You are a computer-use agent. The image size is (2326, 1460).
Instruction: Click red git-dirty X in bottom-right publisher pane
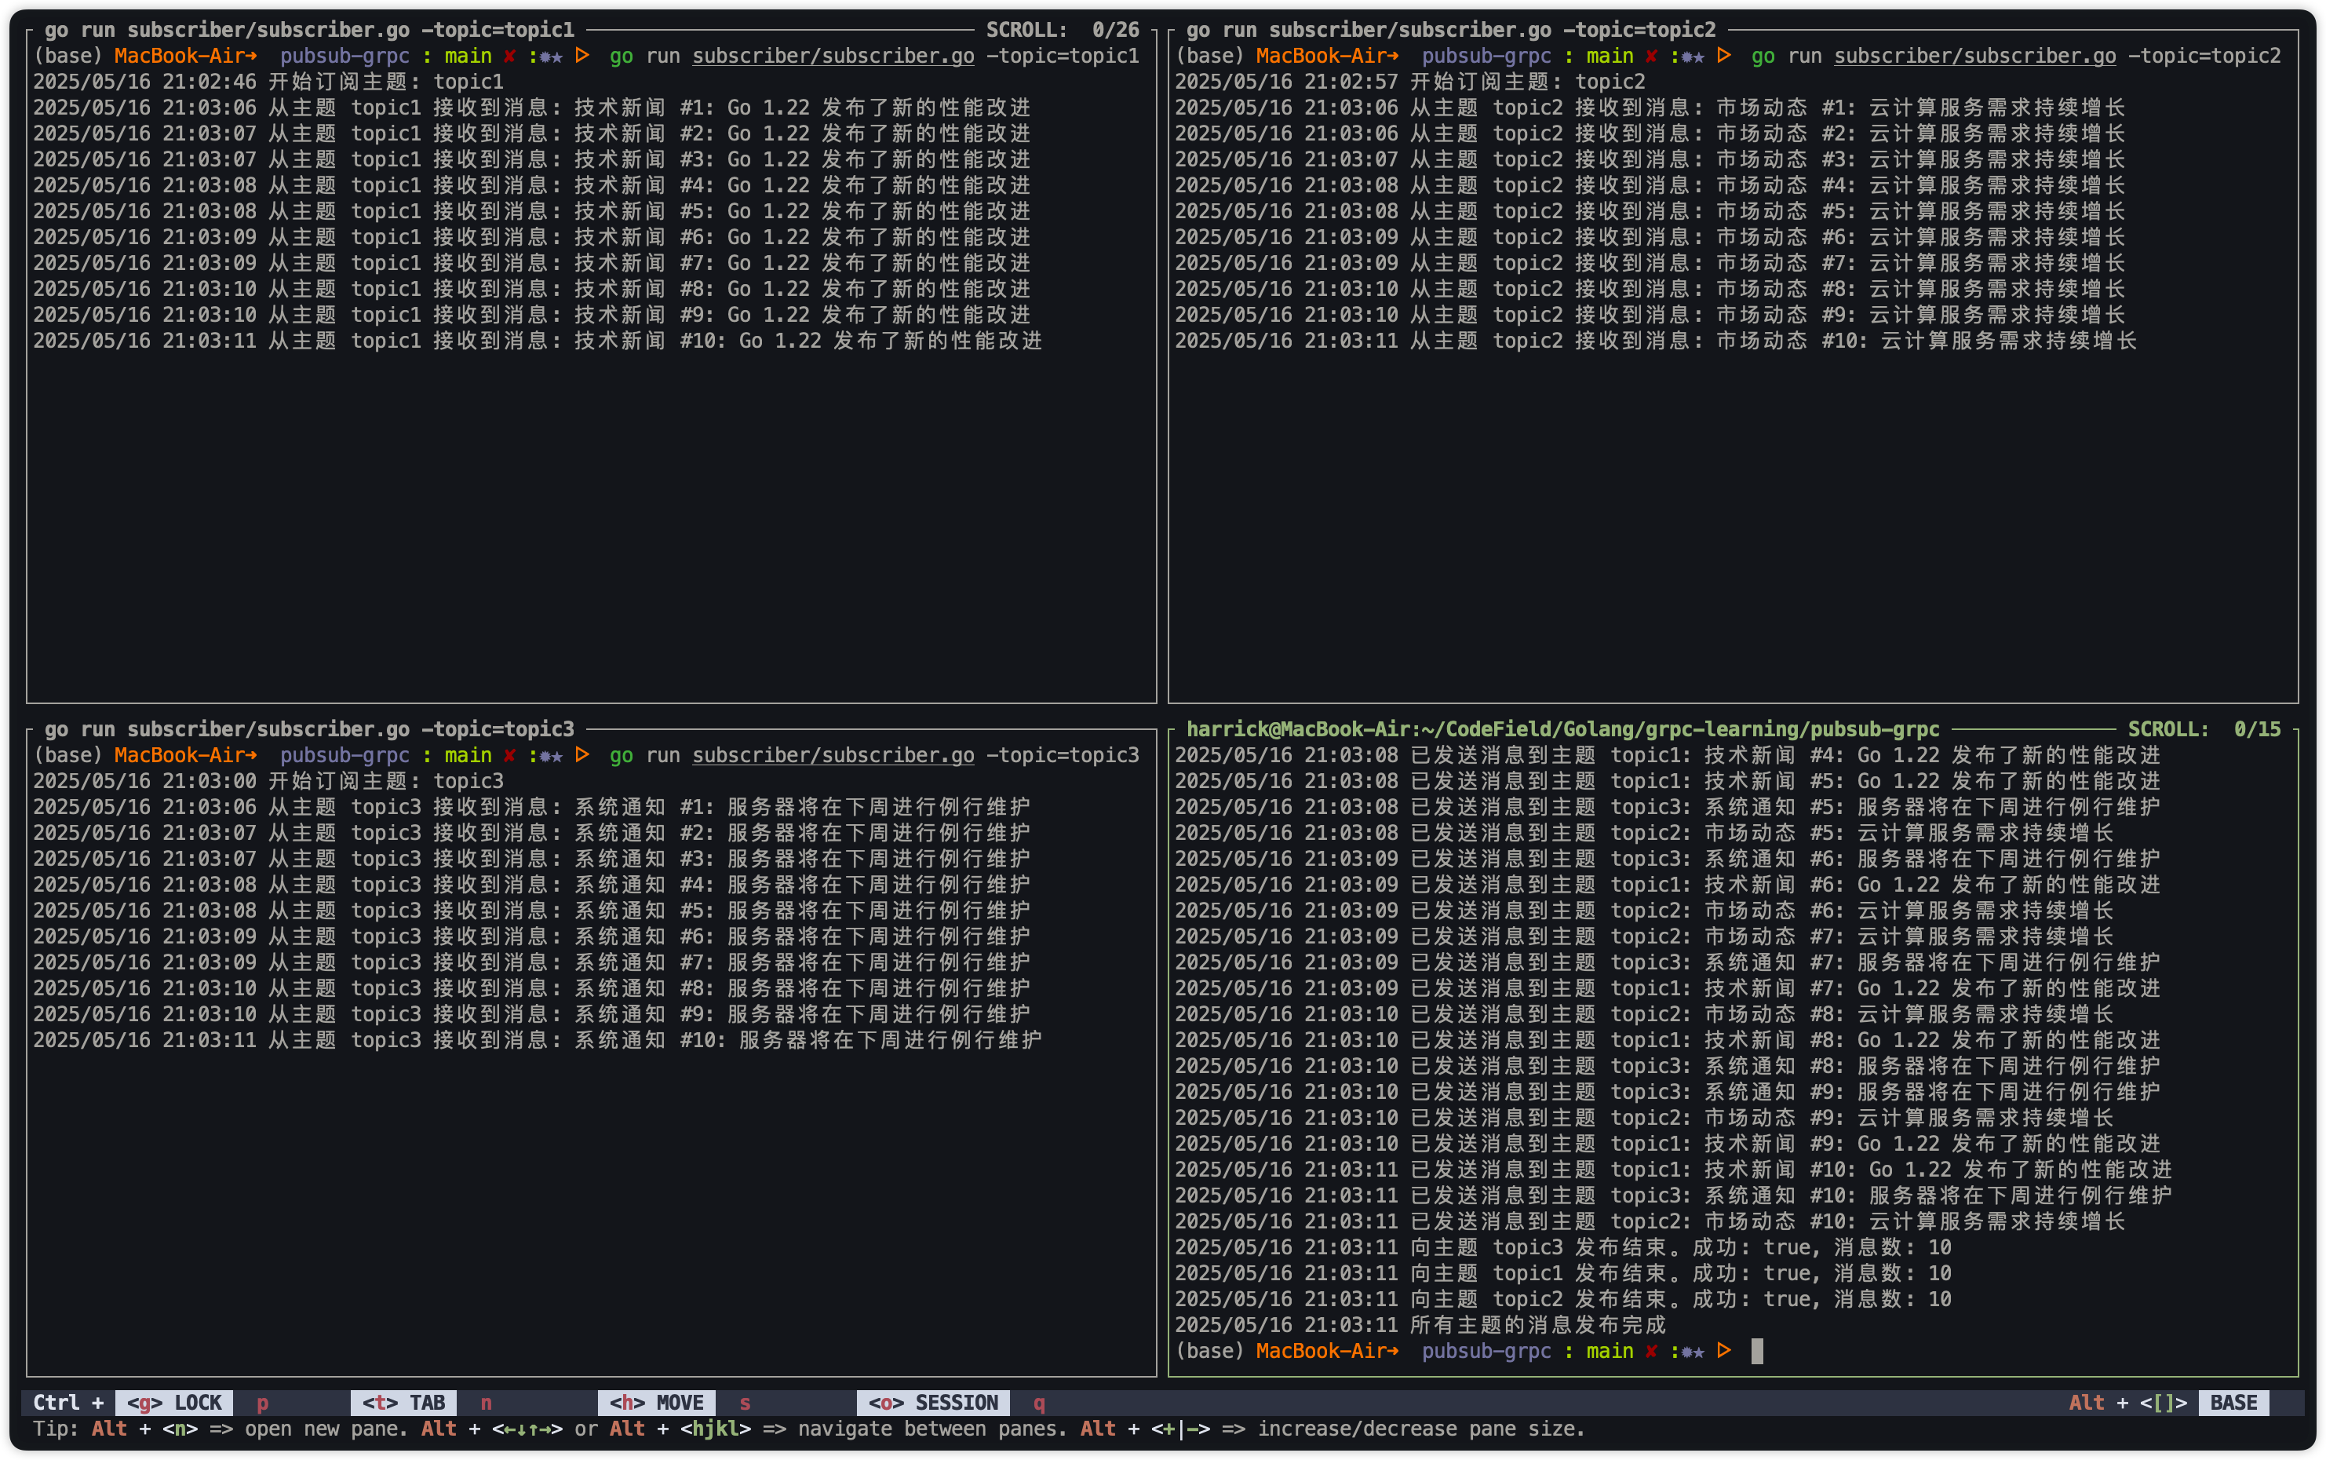1651,1351
